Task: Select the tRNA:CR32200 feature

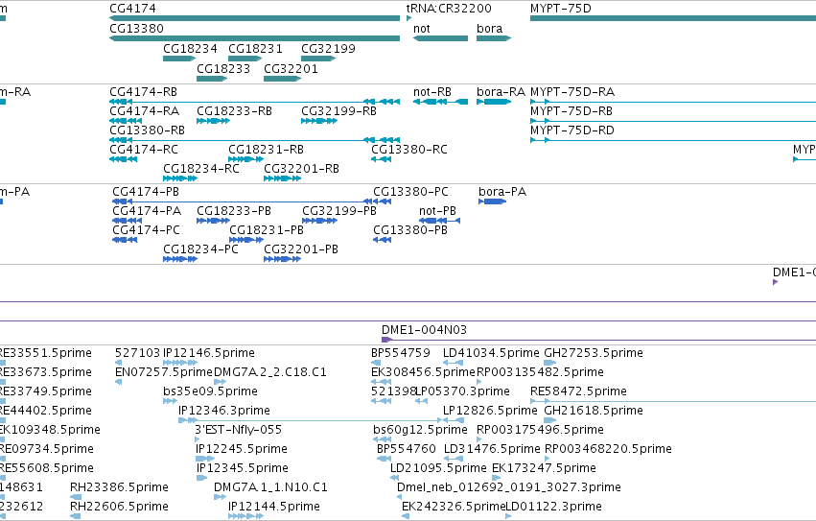Action: click(x=409, y=18)
